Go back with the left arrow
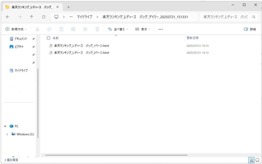262x164 pixels. coord(8,17)
